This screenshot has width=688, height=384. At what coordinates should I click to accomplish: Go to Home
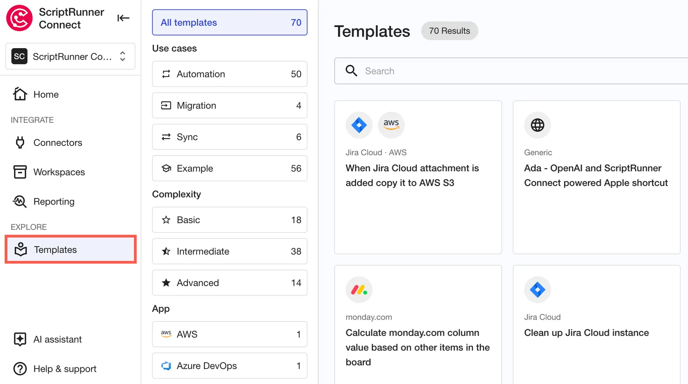46,94
